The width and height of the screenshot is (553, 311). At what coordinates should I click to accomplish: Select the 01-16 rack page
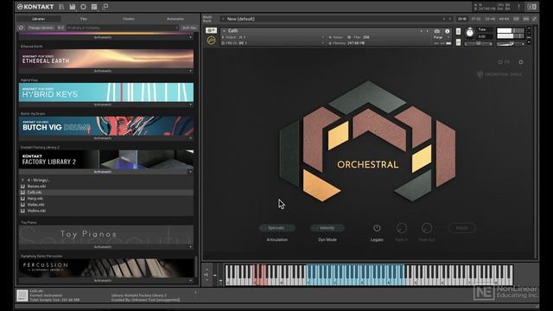pyautogui.click(x=462, y=19)
